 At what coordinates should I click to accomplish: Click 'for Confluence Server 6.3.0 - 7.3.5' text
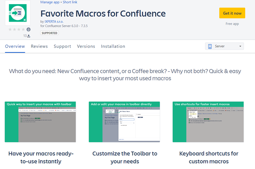point(64,26)
